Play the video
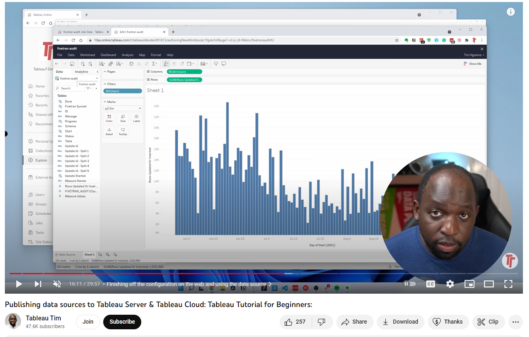Screen dimensions: 529x337 click(x=19, y=284)
